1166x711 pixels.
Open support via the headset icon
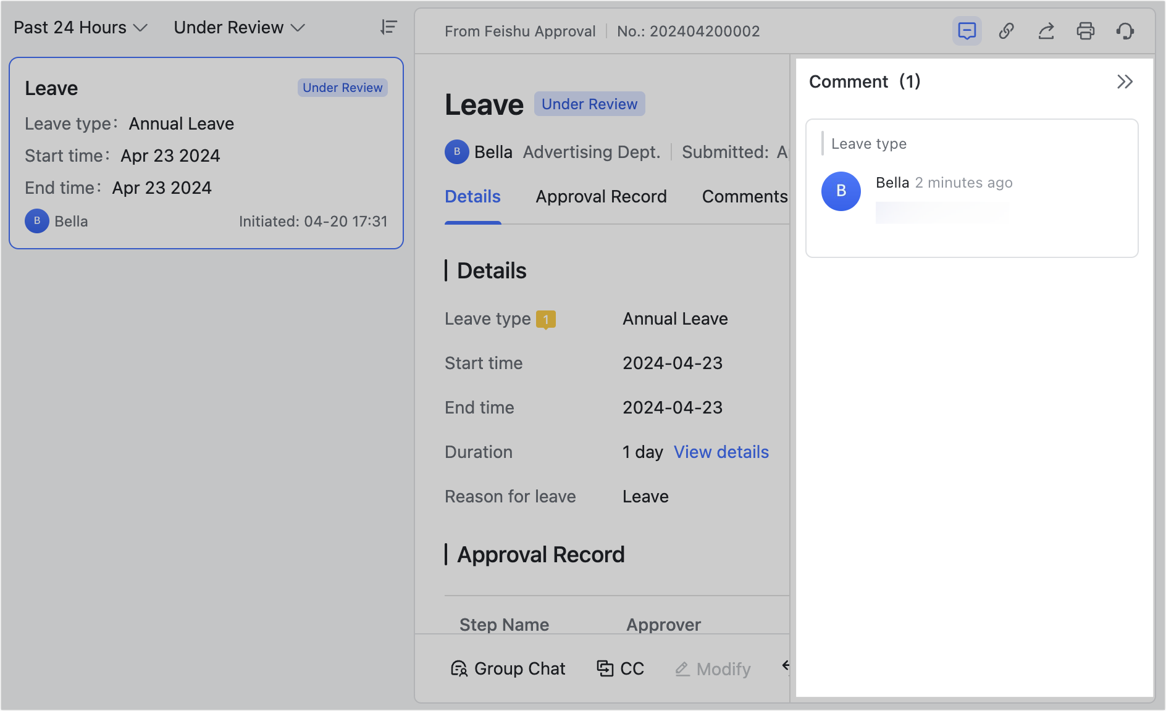pyautogui.click(x=1126, y=30)
